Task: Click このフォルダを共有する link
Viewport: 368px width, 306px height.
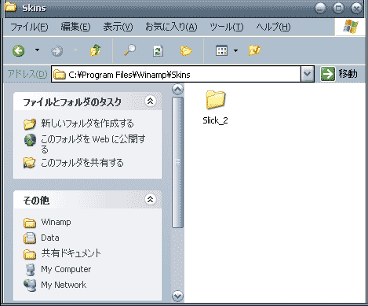Action: tap(82, 163)
